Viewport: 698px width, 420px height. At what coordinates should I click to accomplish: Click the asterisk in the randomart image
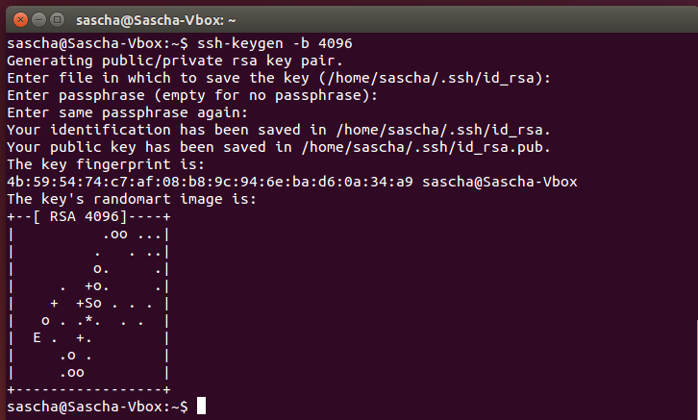click(x=88, y=319)
